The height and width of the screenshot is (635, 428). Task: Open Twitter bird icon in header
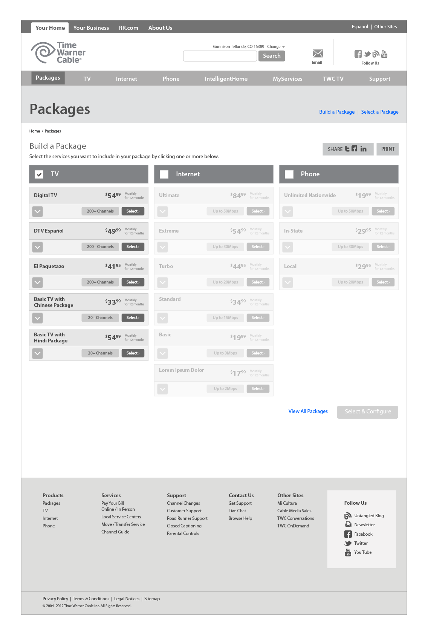pos(367,54)
